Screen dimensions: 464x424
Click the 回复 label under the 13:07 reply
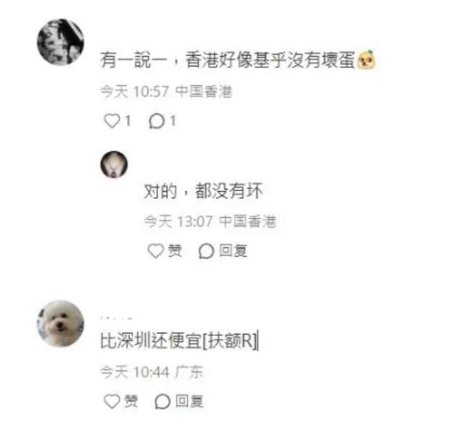pos(233,251)
